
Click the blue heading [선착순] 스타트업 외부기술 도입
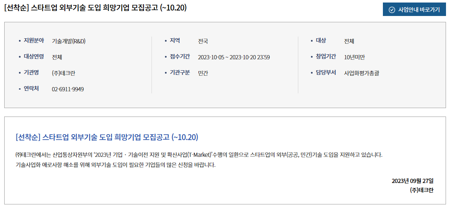pyautogui.click(x=107, y=137)
